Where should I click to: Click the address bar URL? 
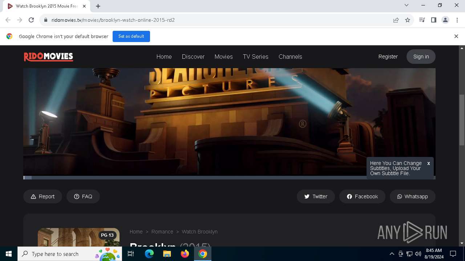[x=113, y=20]
